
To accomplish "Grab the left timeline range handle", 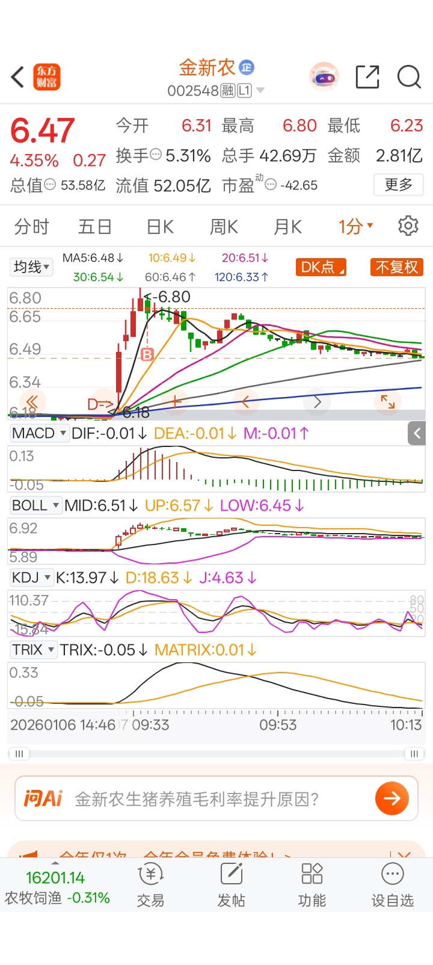I will [x=19, y=753].
